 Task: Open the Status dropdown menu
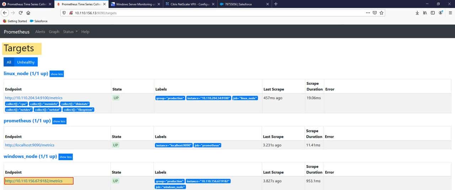(x=70, y=32)
